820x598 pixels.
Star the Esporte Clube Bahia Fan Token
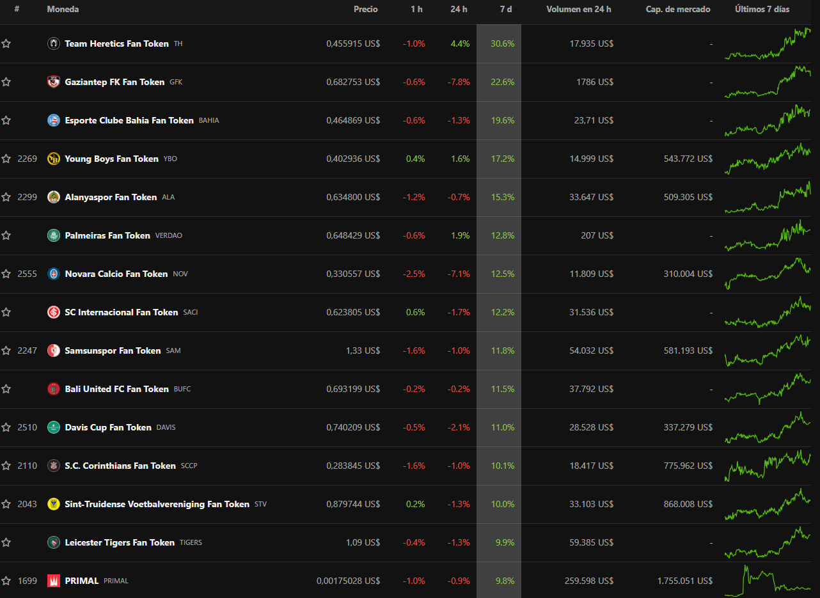pyautogui.click(x=6, y=120)
